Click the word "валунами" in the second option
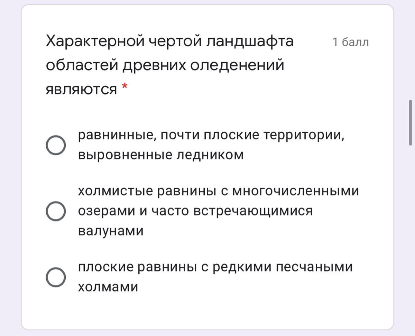This screenshot has height=336, width=415. [111, 231]
